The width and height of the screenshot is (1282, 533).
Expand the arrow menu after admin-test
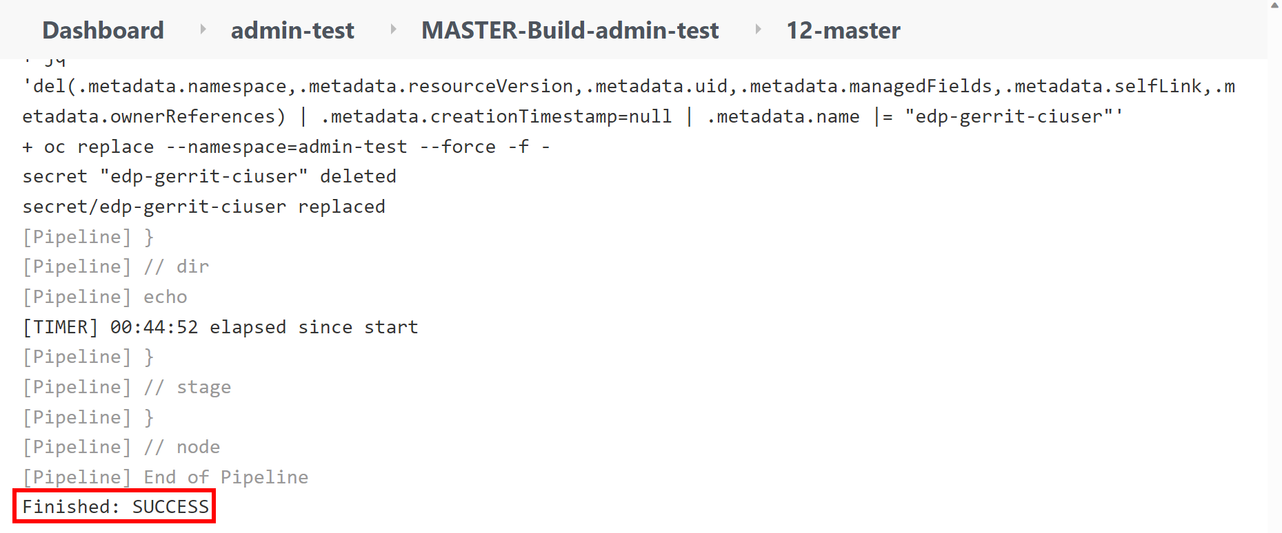(x=393, y=29)
